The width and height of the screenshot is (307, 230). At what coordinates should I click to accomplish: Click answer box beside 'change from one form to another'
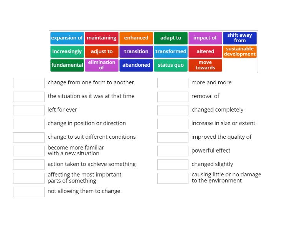click(29, 83)
